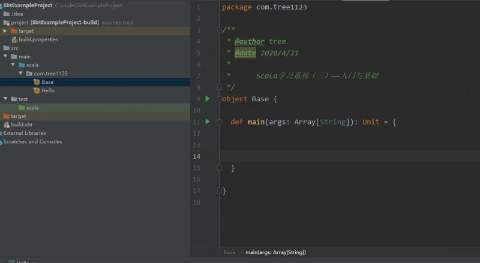Click the @date tag in comment
Image resolution: width=480 pixels, height=263 pixels.
[x=245, y=53]
